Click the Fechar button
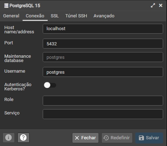167x146 pixels. pyautogui.click(x=85, y=138)
